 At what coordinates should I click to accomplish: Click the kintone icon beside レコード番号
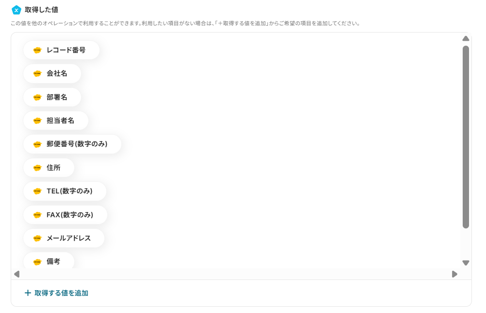click(37, 50)
